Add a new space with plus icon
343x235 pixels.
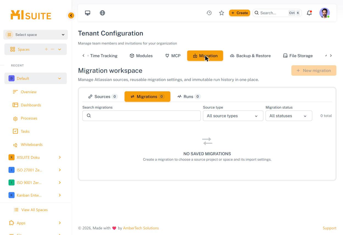[46, 49]
